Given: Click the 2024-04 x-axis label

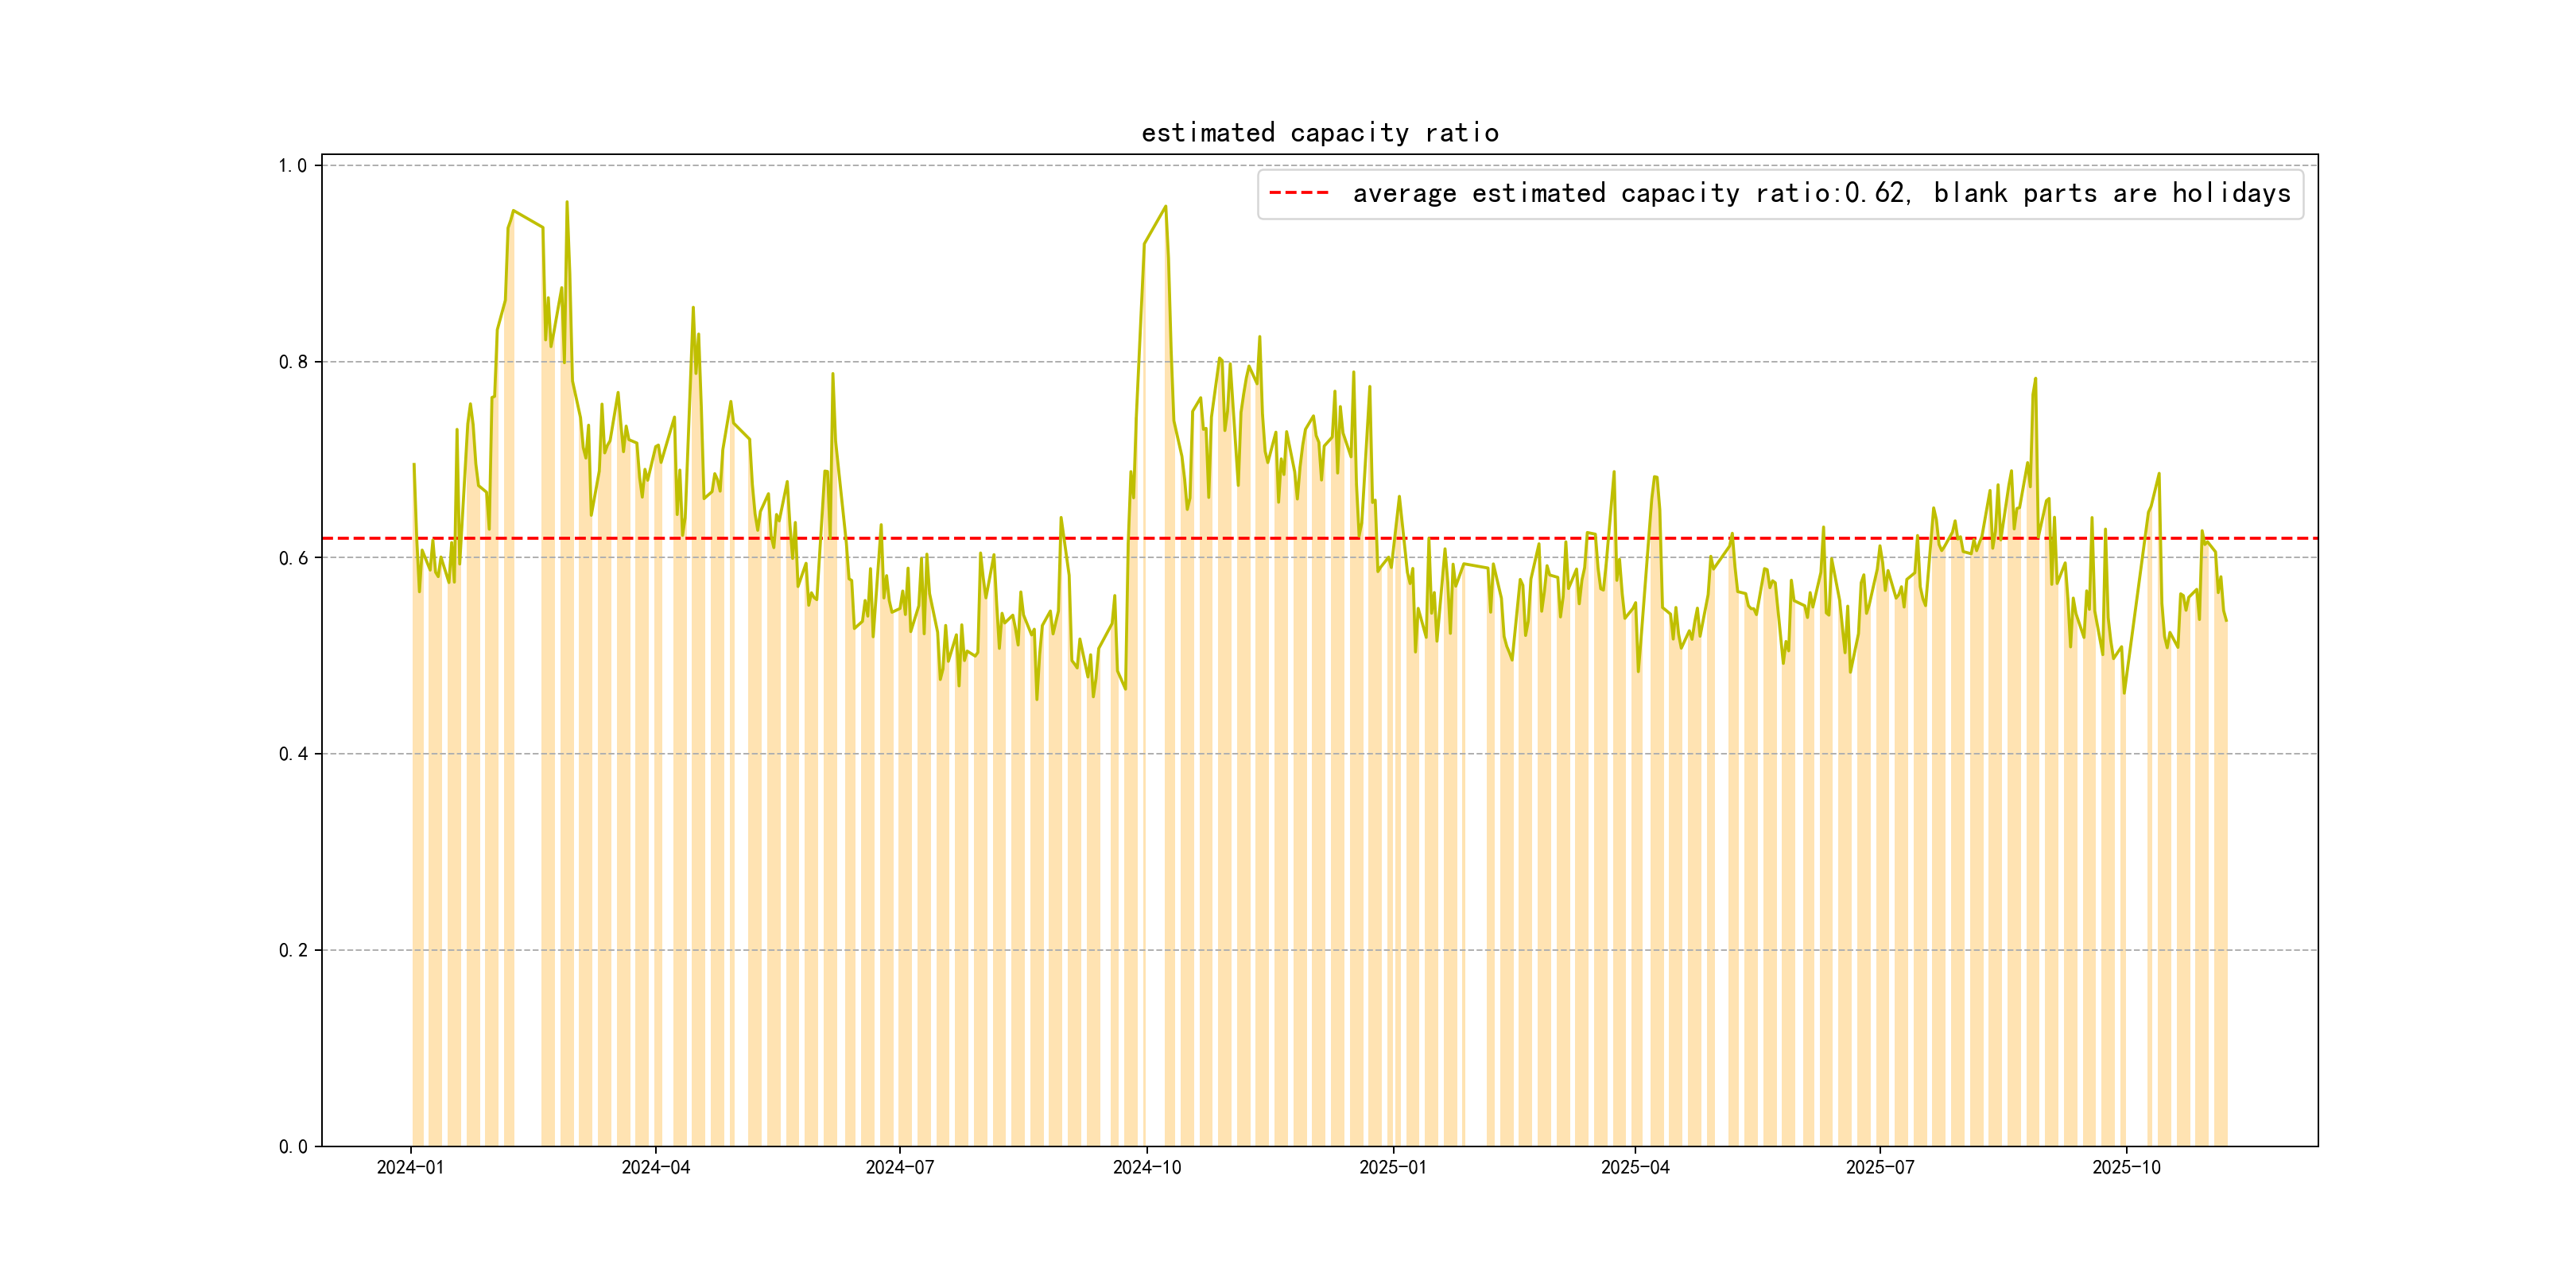Looking at the screenshot, I should point(655,1167).
